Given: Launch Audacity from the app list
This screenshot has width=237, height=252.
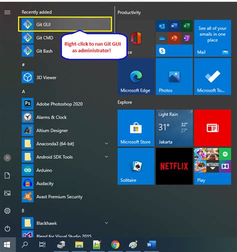Looking at the screenshot, I should (x=65, y=183).
